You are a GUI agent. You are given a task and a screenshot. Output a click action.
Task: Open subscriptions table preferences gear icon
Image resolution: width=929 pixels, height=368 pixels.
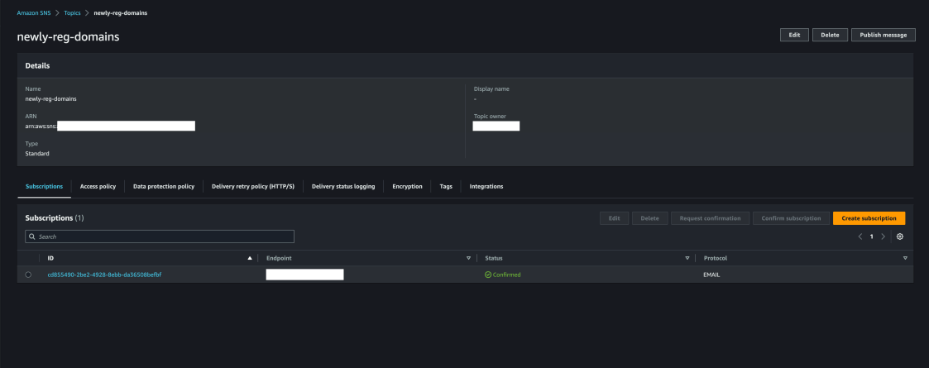(x=900, y=237)
